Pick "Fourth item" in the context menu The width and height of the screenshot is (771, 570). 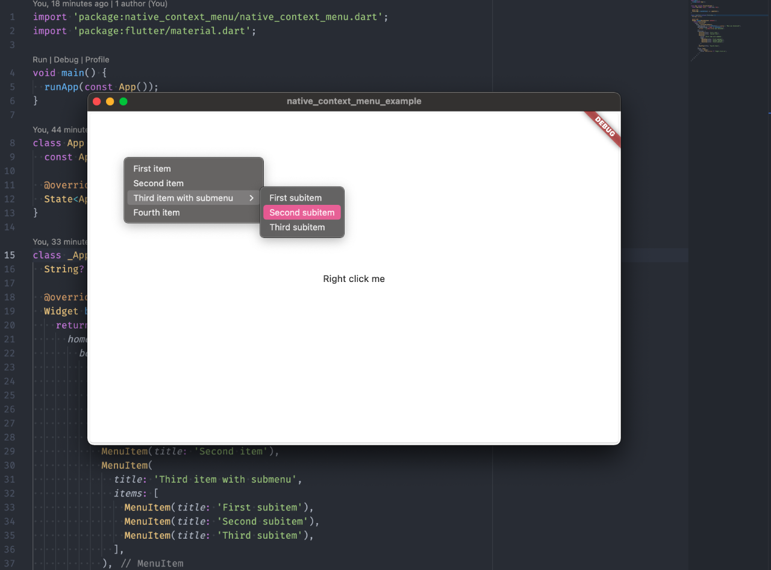tap(157, 213)
